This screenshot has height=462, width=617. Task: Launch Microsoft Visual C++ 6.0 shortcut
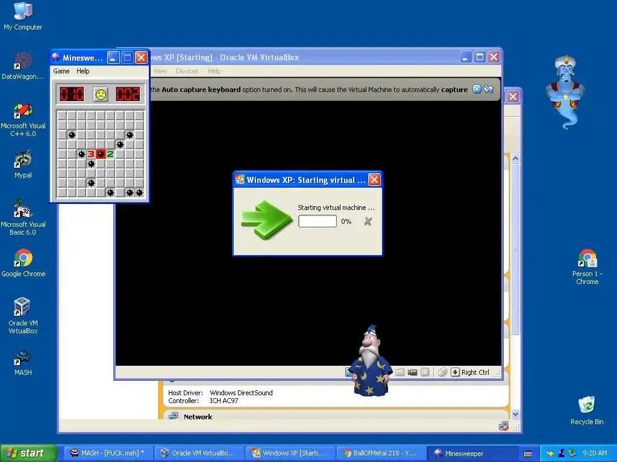(x=23, y=120)
